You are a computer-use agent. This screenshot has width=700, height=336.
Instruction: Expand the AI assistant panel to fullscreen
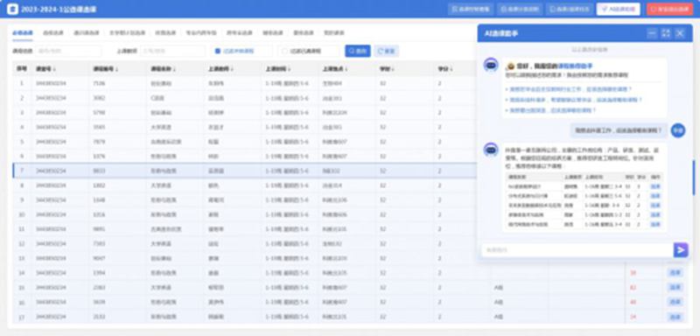tap(666, 33)
